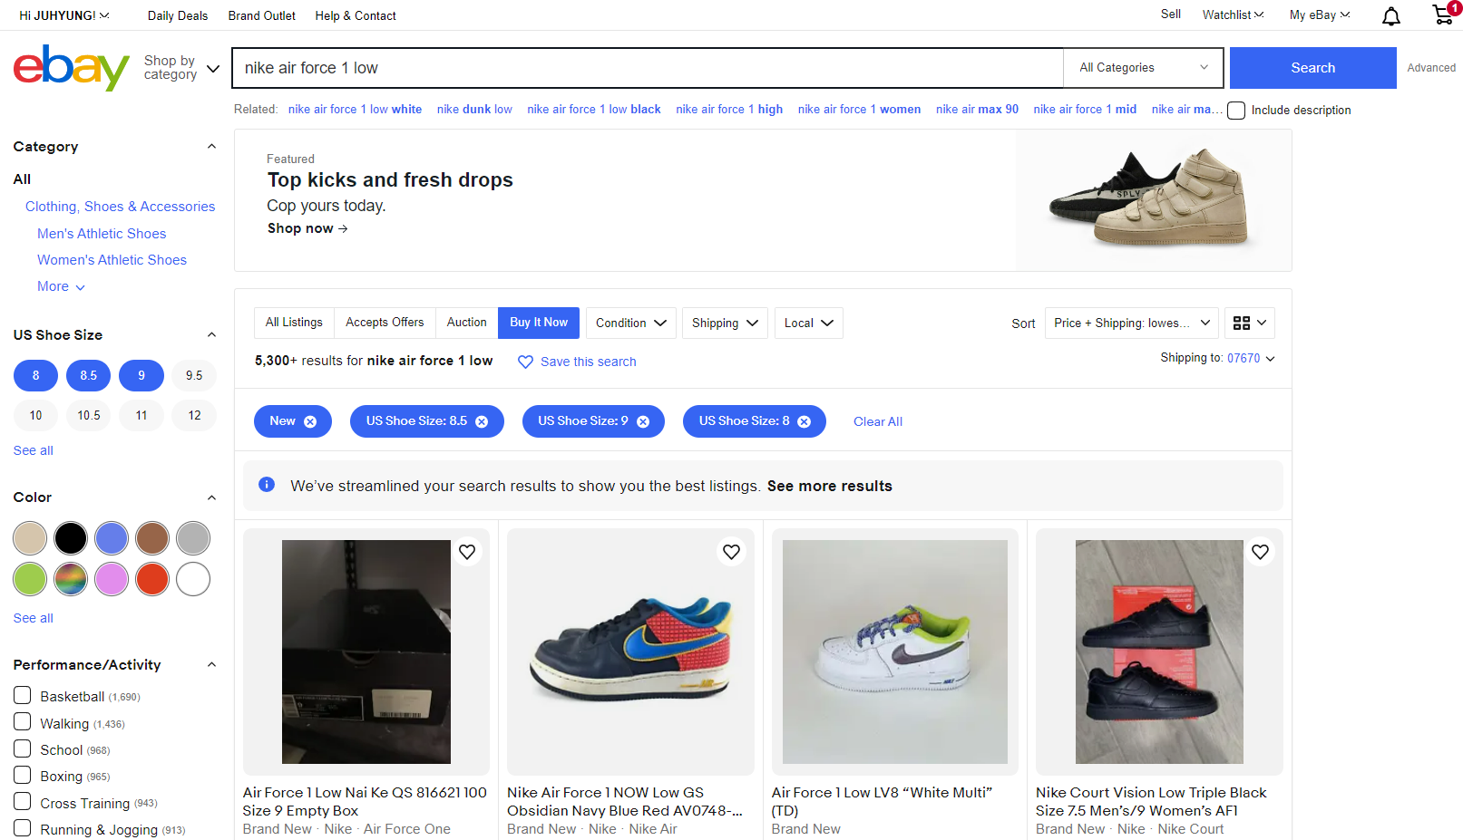Open the gallery view options icon
This screenshot has width=1463, height=840.
pos(1250,323)
